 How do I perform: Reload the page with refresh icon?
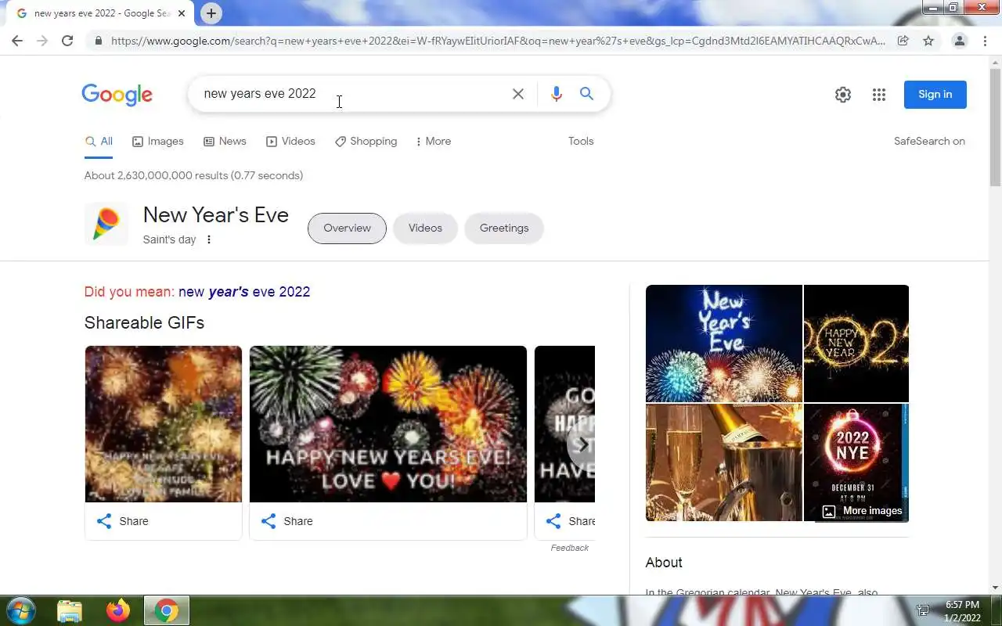click(x=67, y=41)
